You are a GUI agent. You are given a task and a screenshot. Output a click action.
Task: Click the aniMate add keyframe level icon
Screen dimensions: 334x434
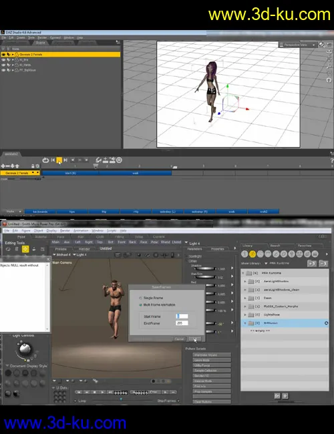pyautogui.click(x=106, y=160)
